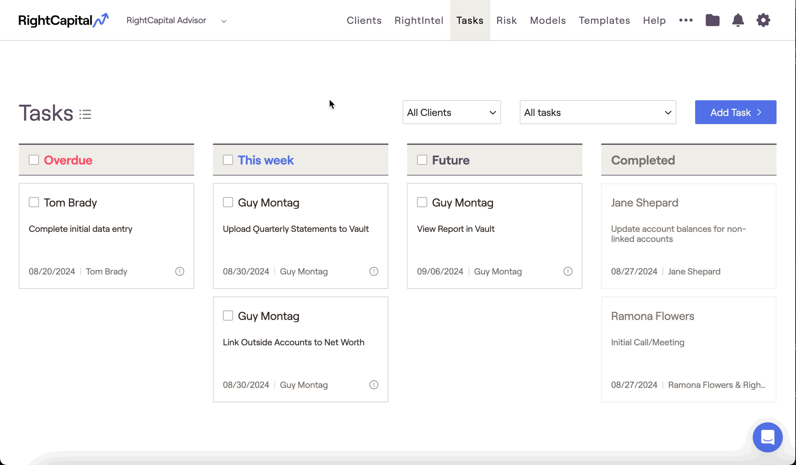796x465 pixels.
Task: Expand the RightCapital Advisor account chevron
Action: point(224,21)
